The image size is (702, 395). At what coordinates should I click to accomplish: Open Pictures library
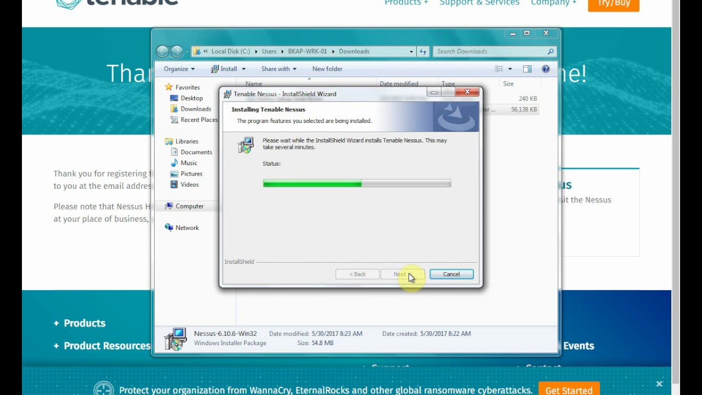point(191,174)
